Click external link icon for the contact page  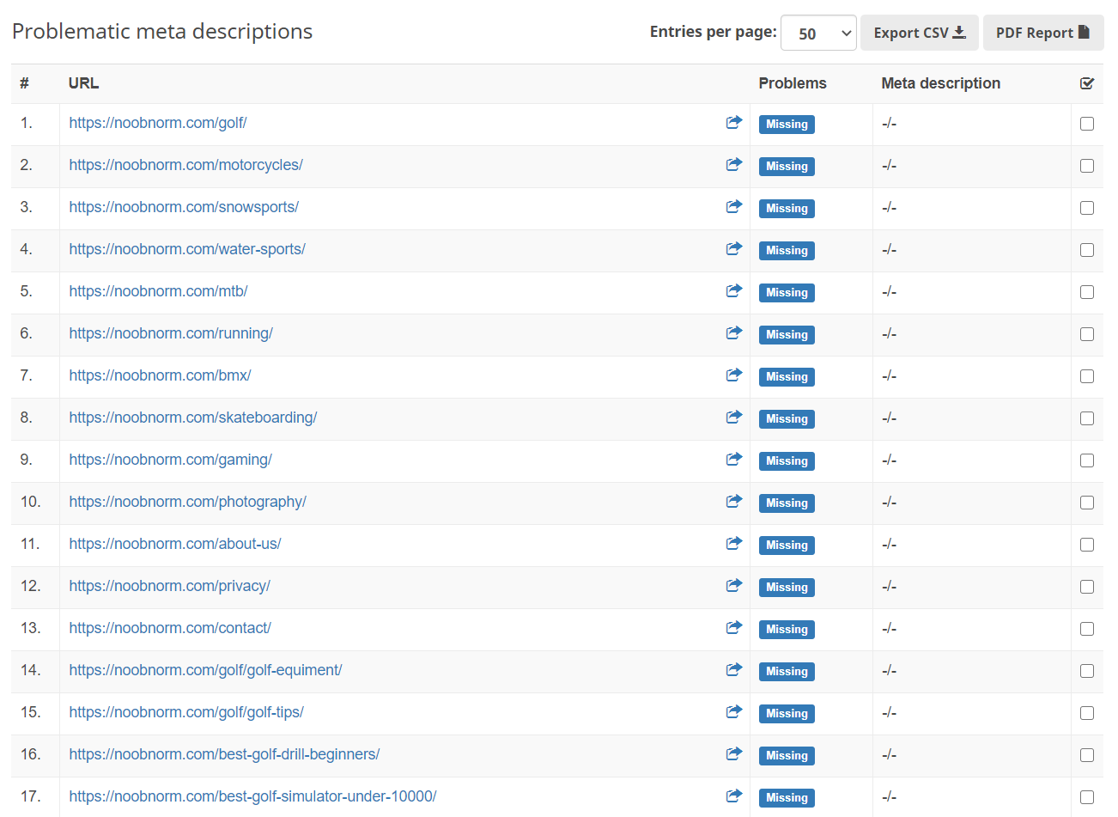click(734, 627)
